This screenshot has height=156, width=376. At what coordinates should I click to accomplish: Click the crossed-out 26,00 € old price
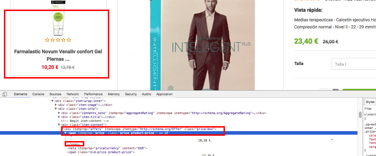(x=330, y=42)
